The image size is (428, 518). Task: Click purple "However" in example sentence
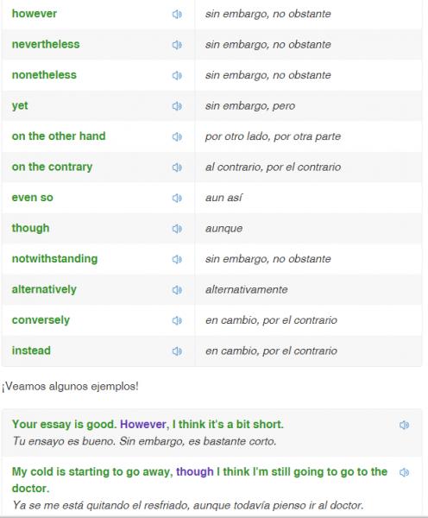pyautogui.click(x=143, y=424)
